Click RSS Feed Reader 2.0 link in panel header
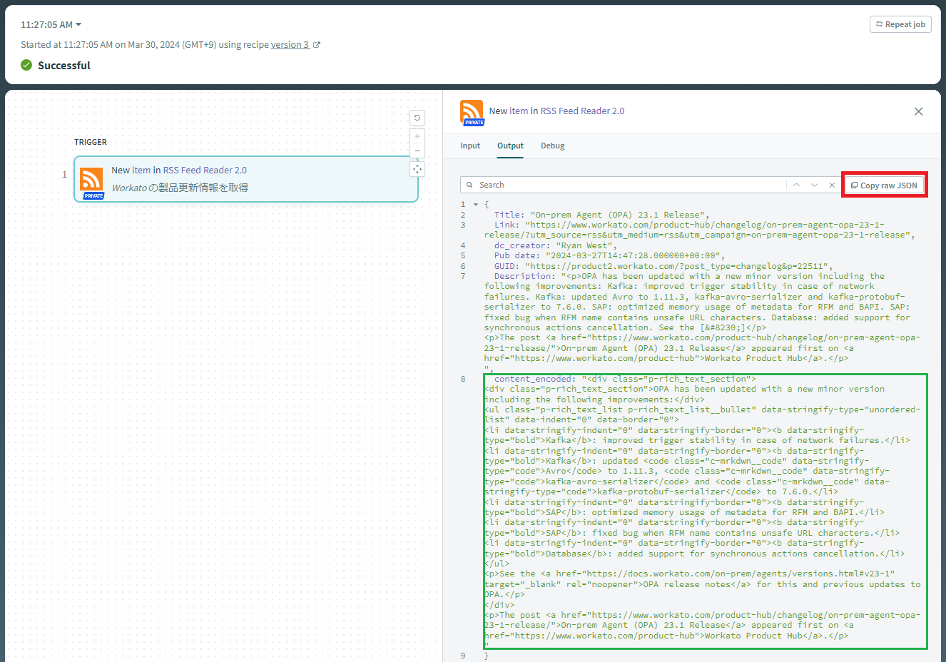This screenshot has height=662, width=946. tap(582, 111)
